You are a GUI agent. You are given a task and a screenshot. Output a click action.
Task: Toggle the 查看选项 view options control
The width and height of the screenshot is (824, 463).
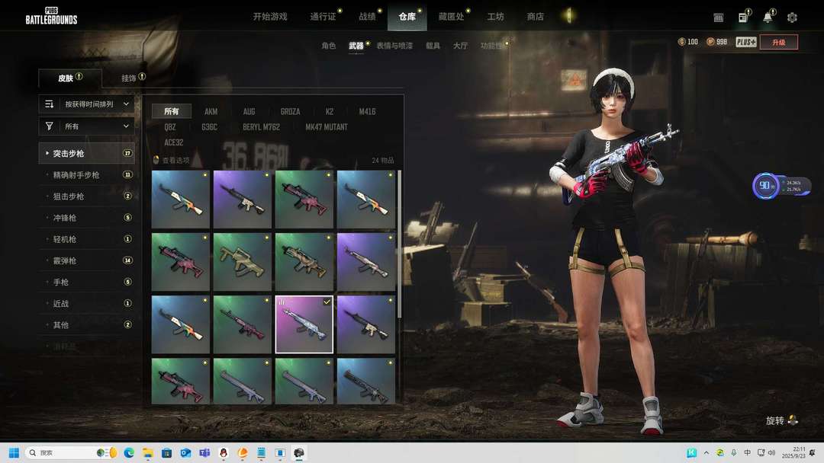pyautogui.click(x=171, y=160)
